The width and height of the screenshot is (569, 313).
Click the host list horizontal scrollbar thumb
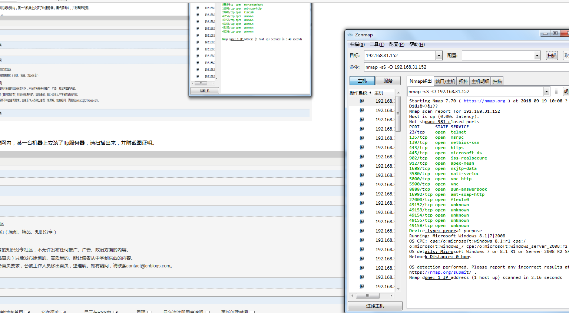coord(368,296)
